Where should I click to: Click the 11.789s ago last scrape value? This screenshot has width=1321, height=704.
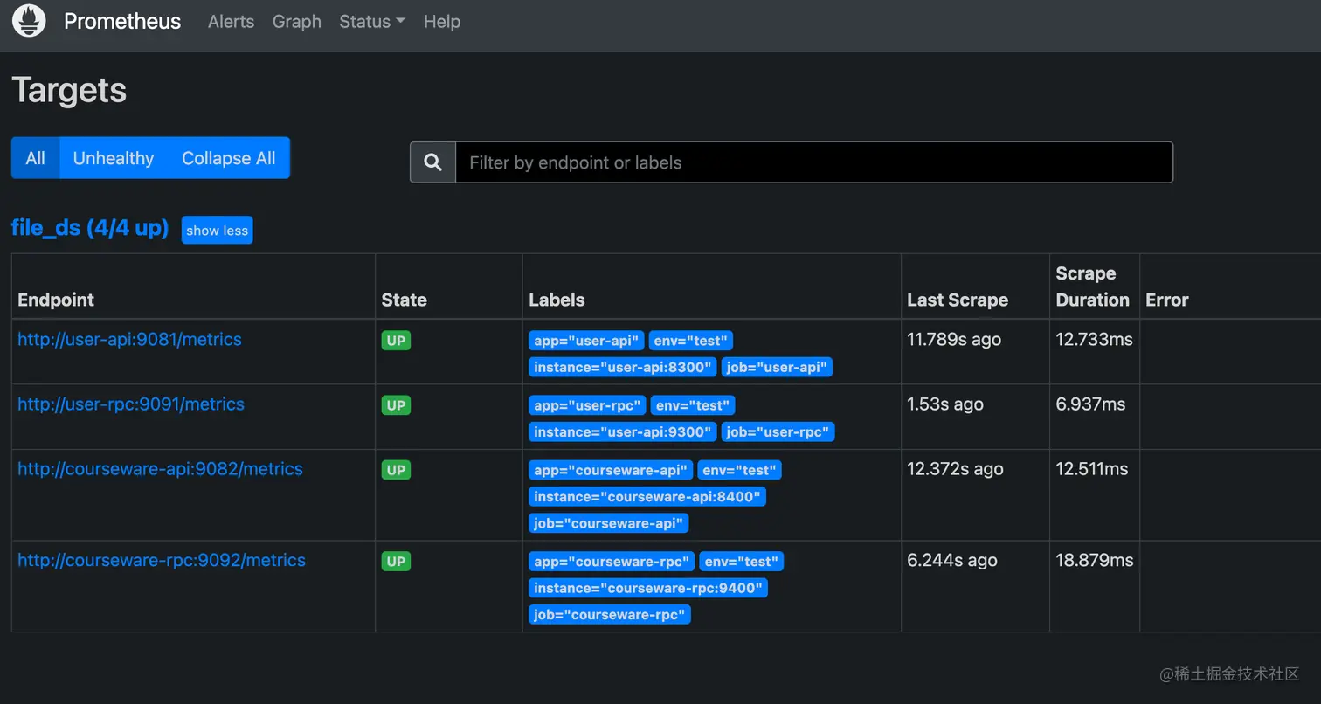click(954, 339)
